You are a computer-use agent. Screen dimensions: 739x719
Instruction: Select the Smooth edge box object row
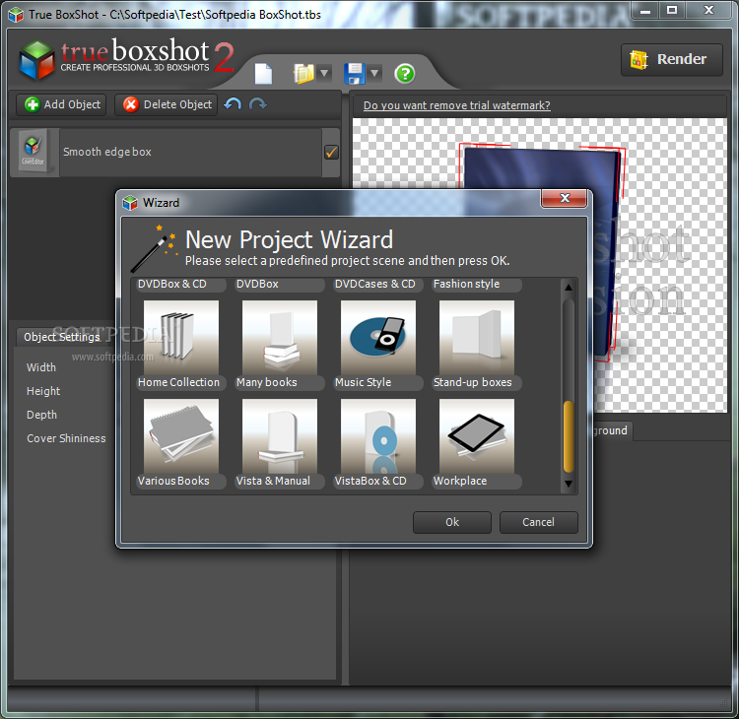coord(174,153)
